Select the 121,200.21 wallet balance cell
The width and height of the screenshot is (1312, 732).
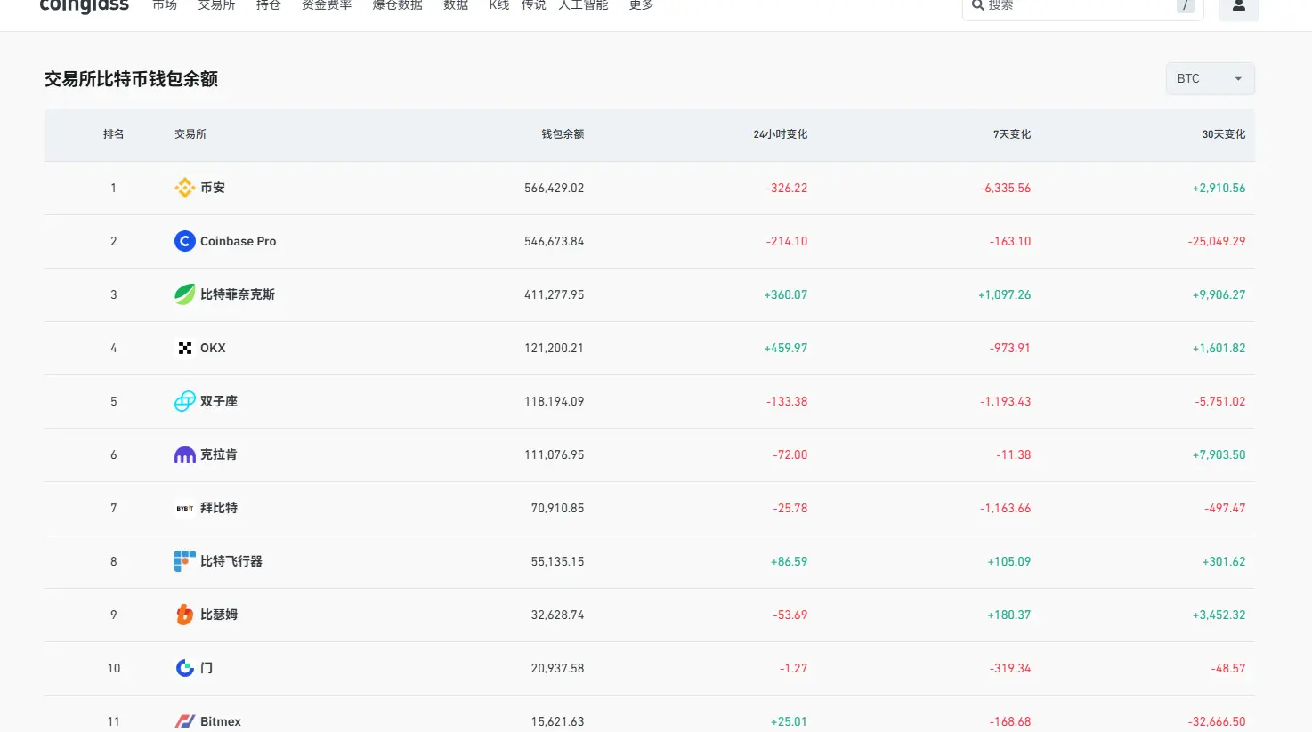555,348
